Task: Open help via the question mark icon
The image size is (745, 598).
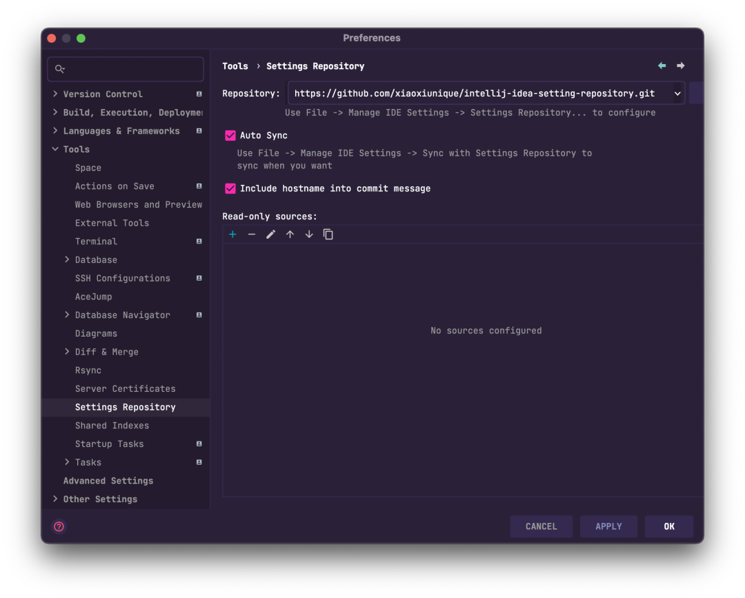Action: (x=59, y=526)
